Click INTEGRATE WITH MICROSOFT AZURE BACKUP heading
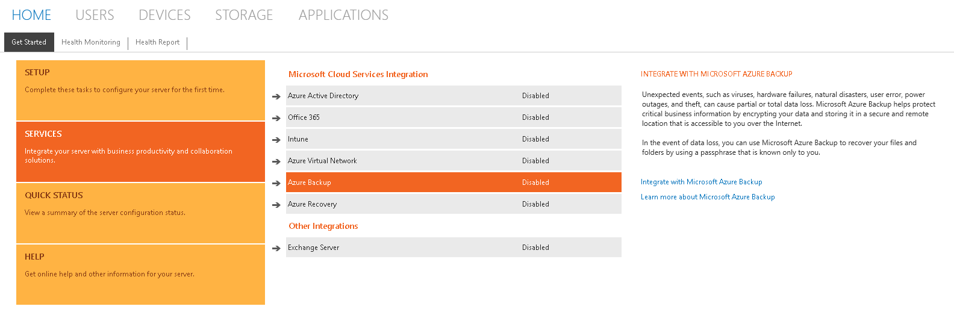 coord(717,74)
